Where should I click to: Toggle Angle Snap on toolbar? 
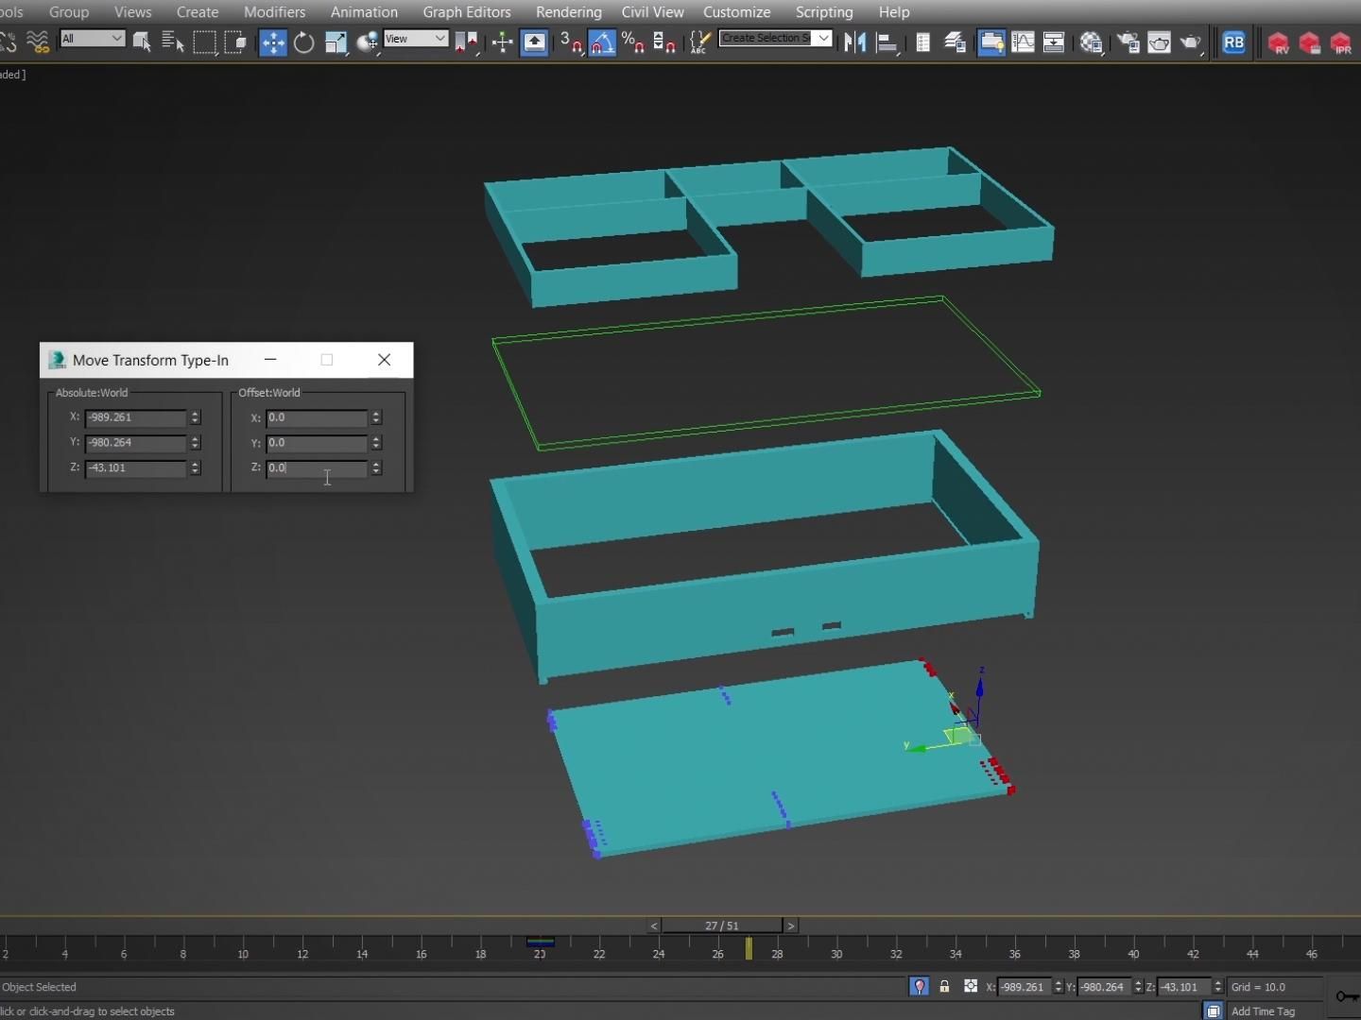pyautogui.click(x=602, y=42)
